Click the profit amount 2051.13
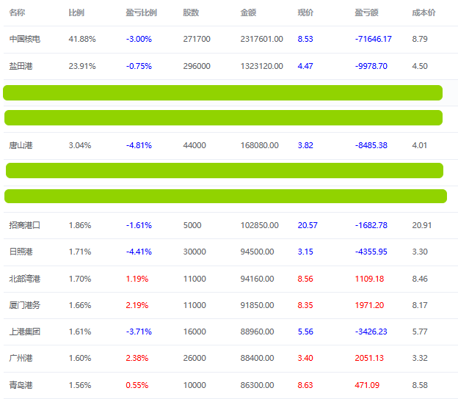Viewport: 458px width, 399px height. coord(369,358)
